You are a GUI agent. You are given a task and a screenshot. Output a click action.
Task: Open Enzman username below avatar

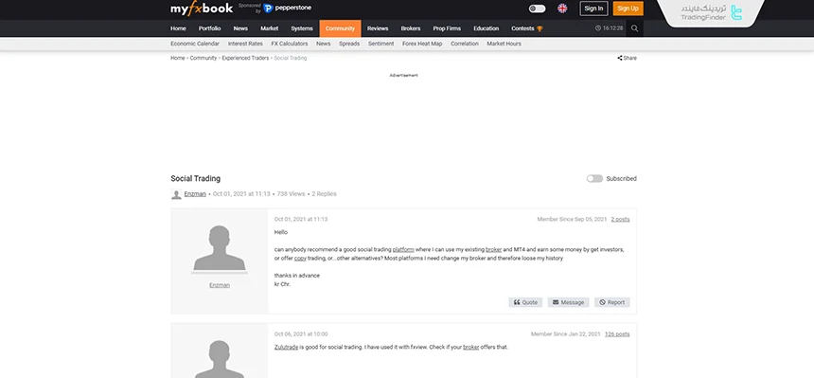(219, 285)
